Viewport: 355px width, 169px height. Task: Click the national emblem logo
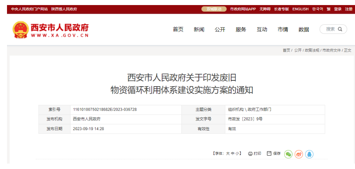(x=20, y=30)
